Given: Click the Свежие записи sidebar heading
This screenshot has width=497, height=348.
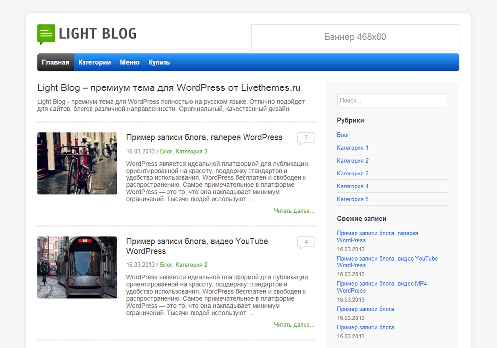Looking at the screenshot, I should pyautogui.click(x=362, y=219).
